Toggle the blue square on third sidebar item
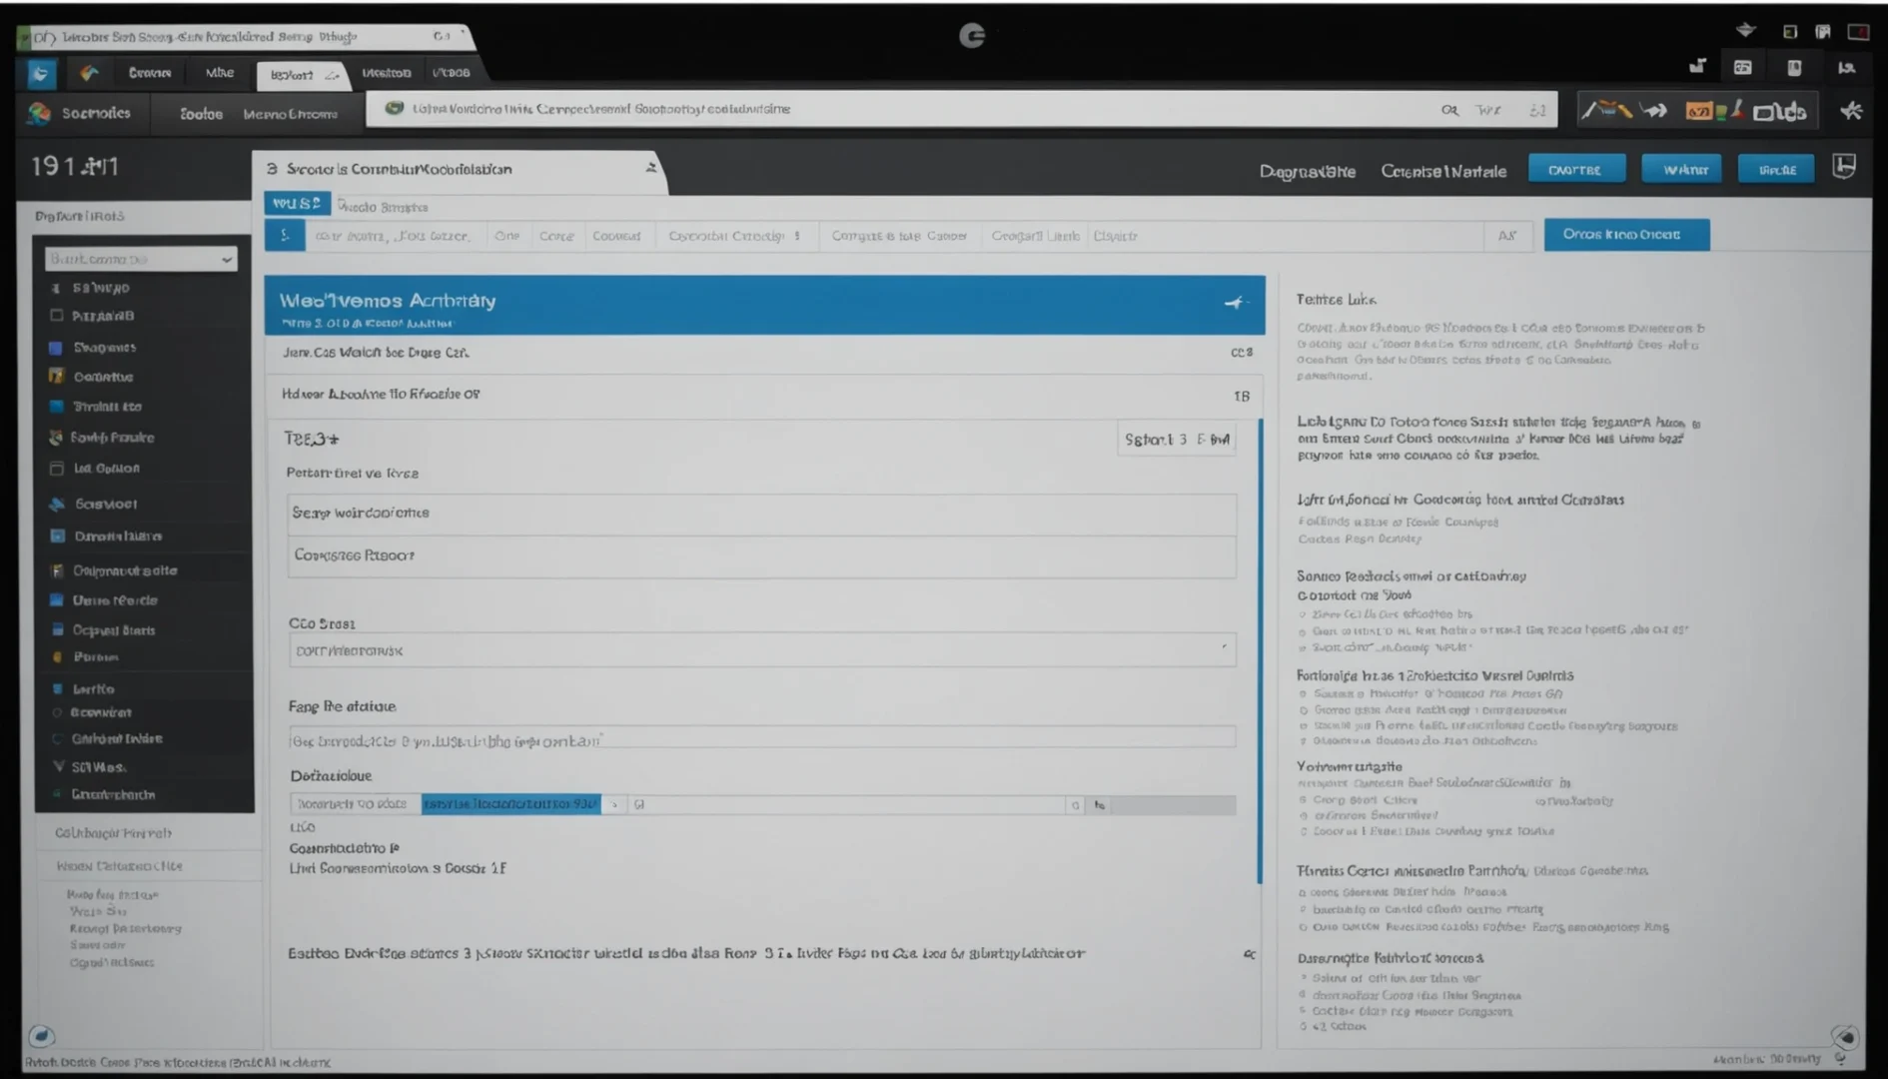The width and height of the screenshot is (1888, 1079). (x=56, y=348)
